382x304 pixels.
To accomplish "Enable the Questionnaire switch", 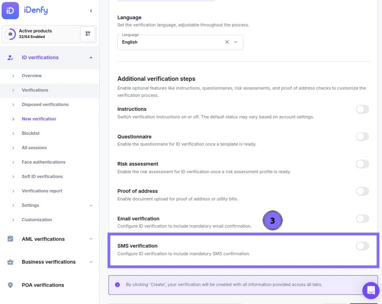I will point(362,136).
